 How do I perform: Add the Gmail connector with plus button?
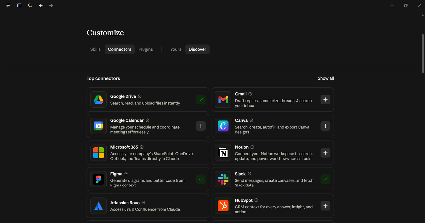point(325,99)
